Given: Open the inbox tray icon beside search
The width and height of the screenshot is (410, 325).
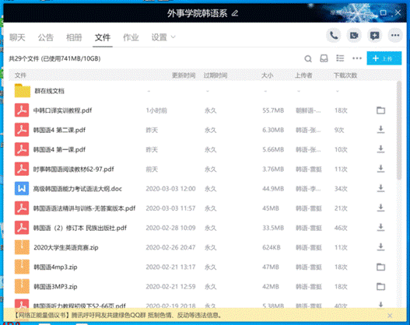Looking at the screenshot, I should [324, 58].
